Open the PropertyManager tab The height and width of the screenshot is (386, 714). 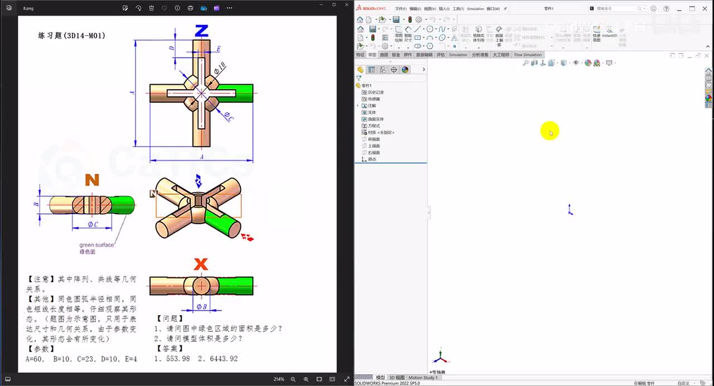[372, 70]
